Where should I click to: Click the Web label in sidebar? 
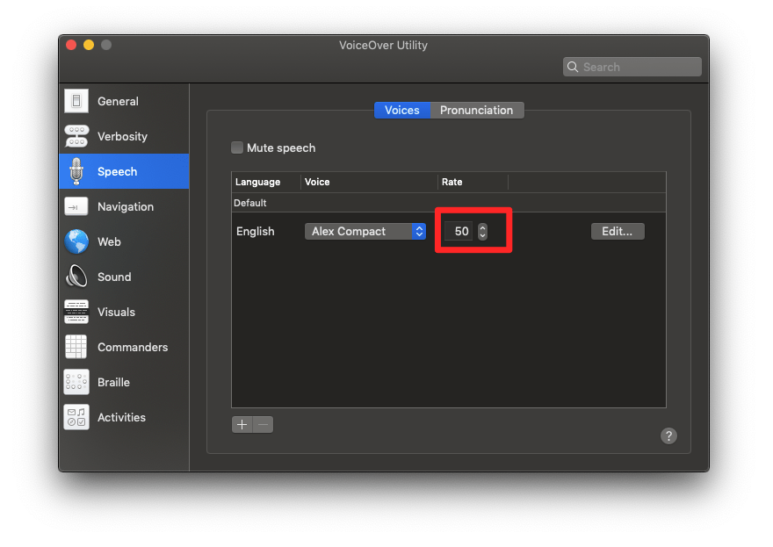(109, 242)
